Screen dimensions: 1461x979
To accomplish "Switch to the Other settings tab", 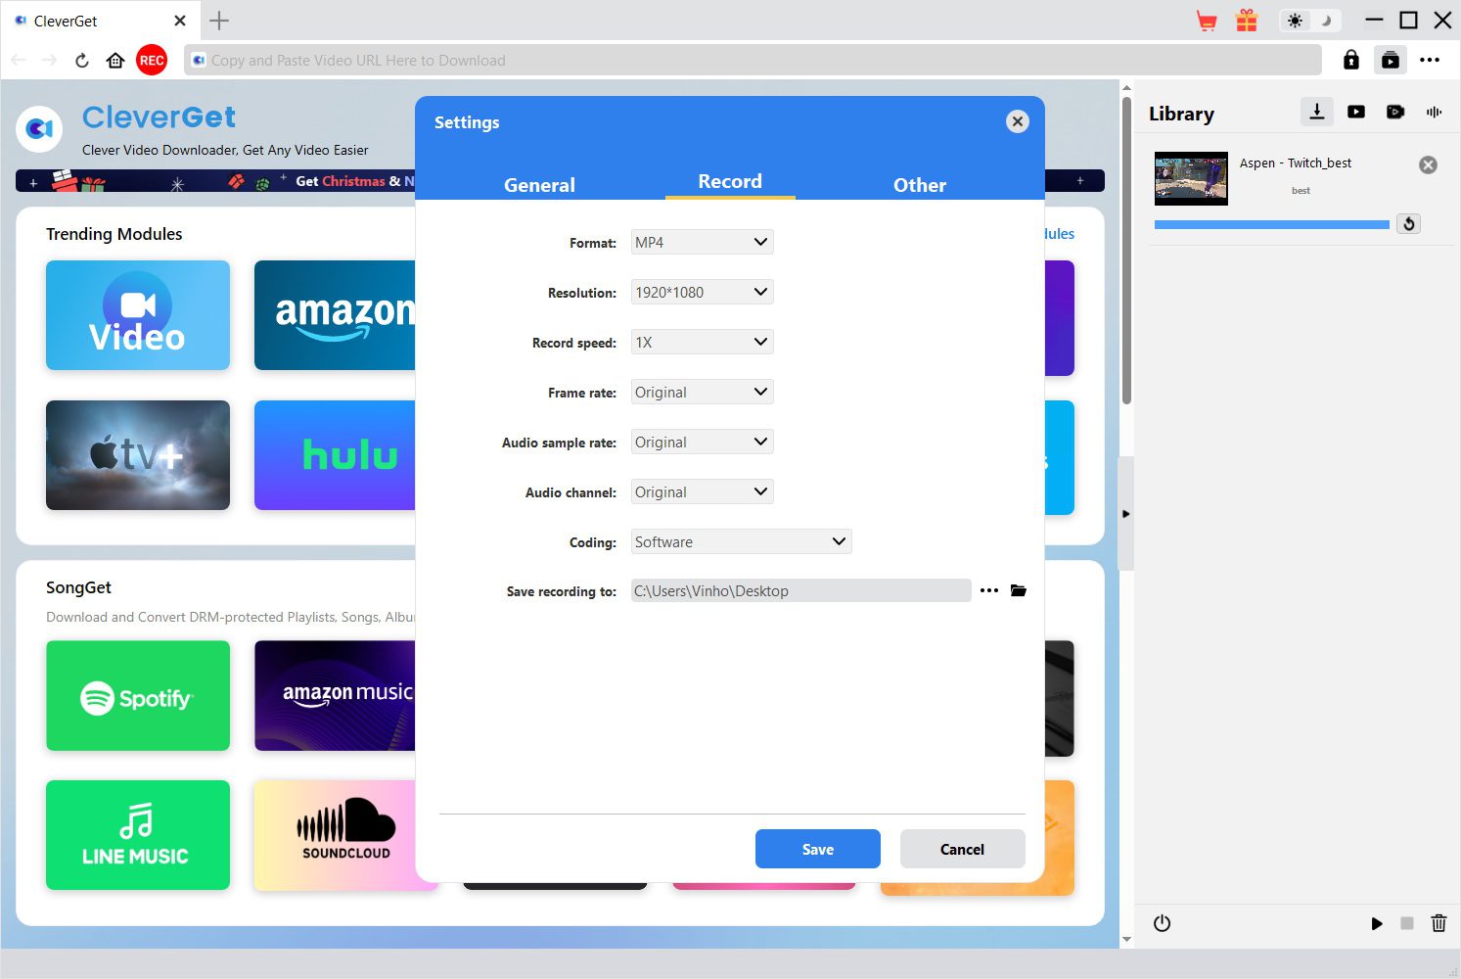I will [x=919, y=184].
